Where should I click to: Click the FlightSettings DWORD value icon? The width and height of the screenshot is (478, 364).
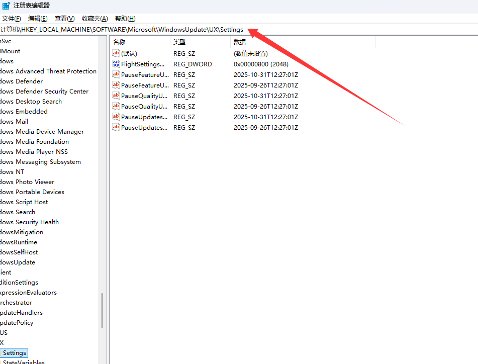click(116, 64)
